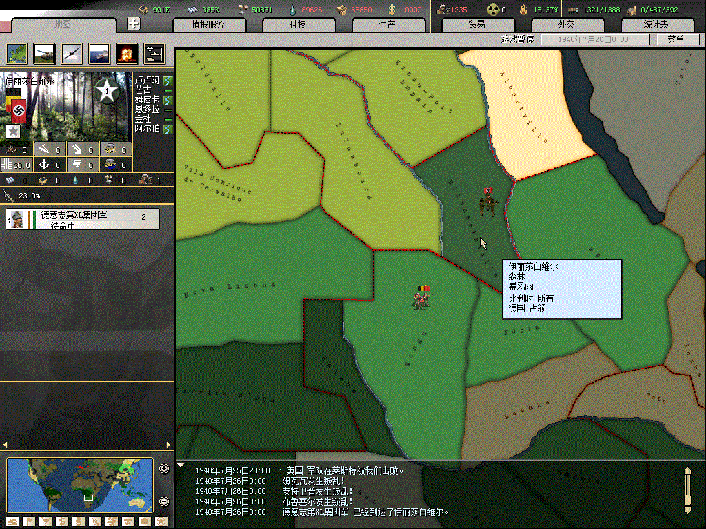
Task: Open the unit organization chart icon
Action: 154,54
